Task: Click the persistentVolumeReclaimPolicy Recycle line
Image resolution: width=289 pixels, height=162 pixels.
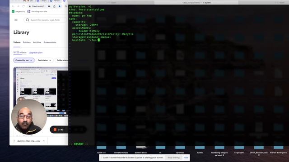Action: 103,34
